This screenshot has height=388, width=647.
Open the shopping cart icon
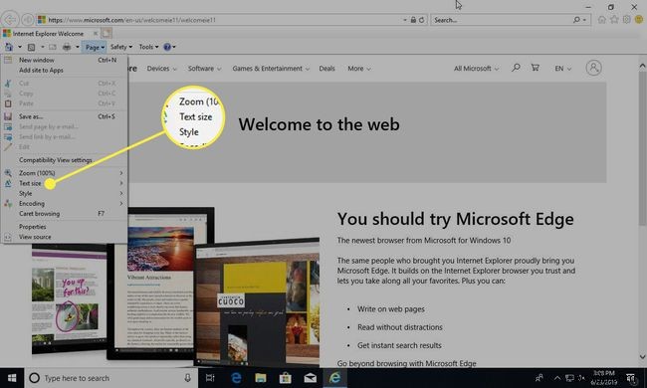[x=536, y=68]
